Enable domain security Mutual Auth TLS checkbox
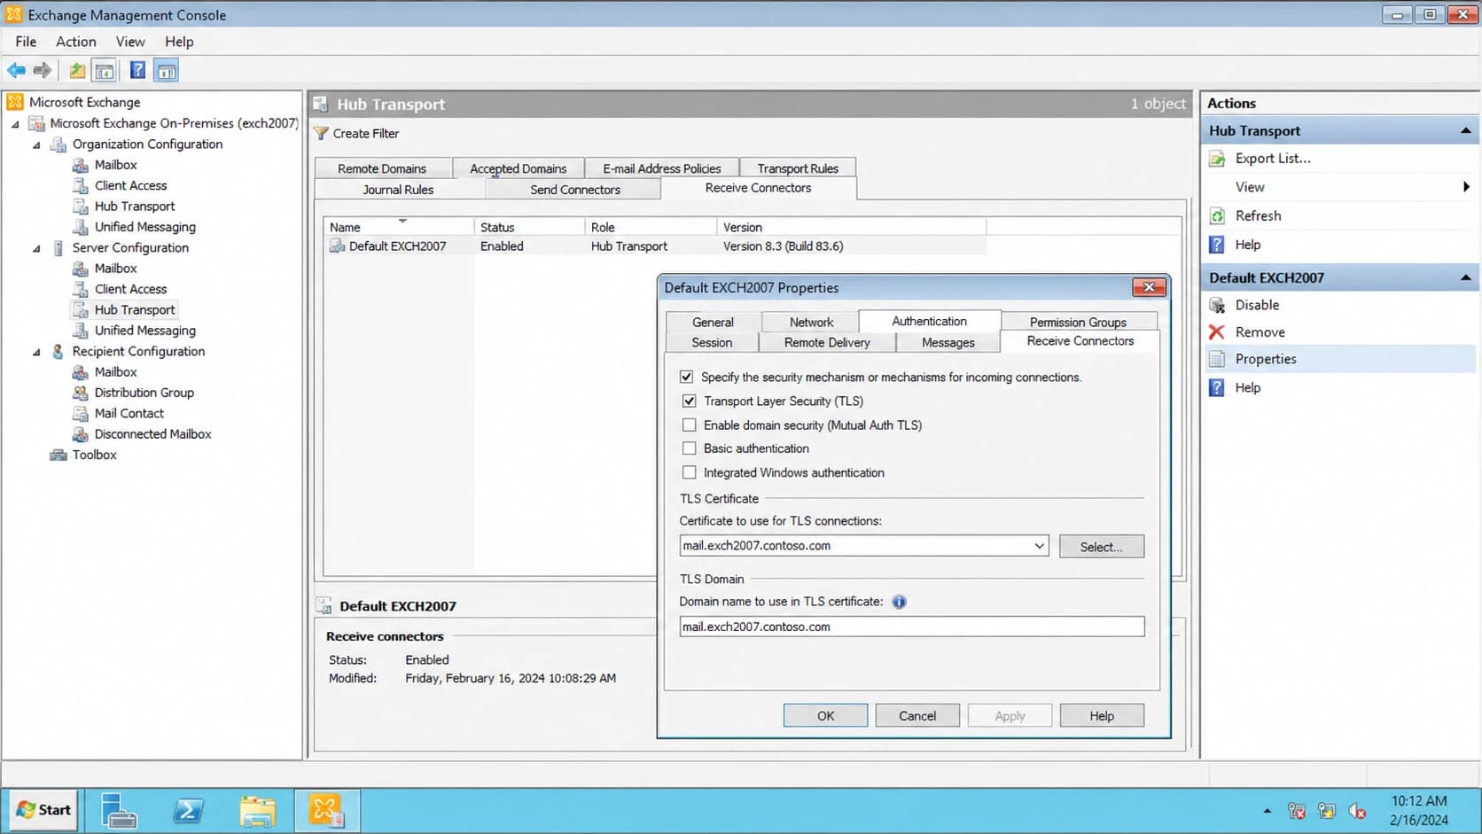The width and height of the screenshot is (1482, 834). [689, 425]
